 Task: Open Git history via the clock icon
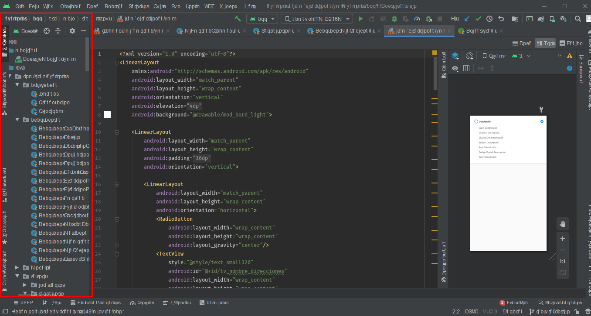[x=489, y=19]
